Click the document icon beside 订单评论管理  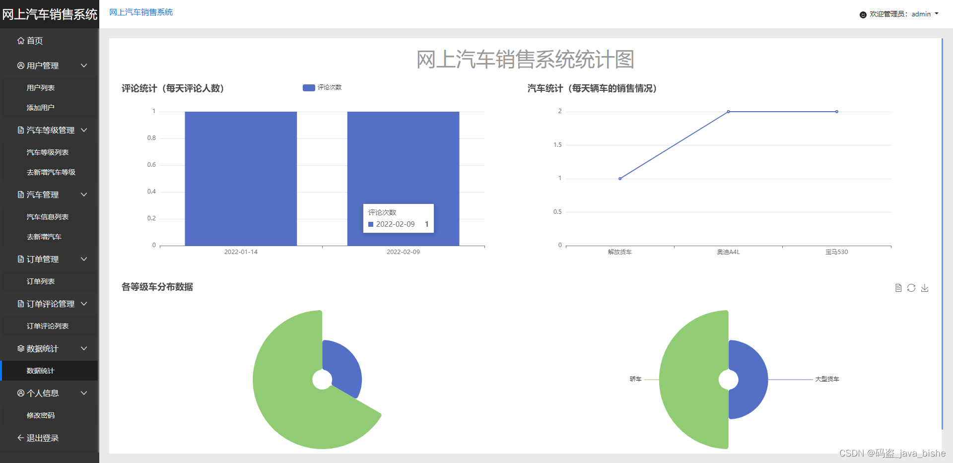(21, 304)
